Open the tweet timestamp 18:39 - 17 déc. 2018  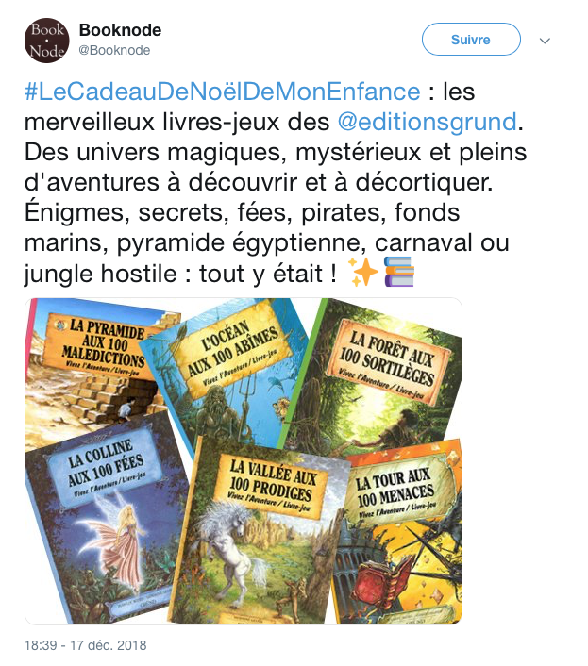coord(85,645)
